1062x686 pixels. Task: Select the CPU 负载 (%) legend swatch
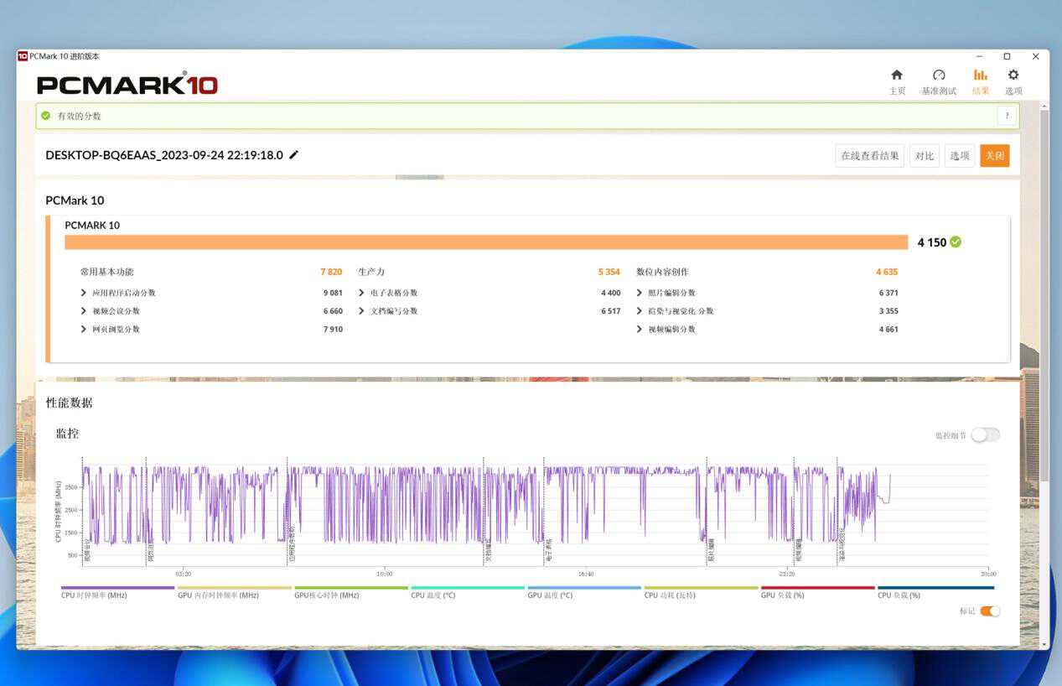(x=935, y=588)
